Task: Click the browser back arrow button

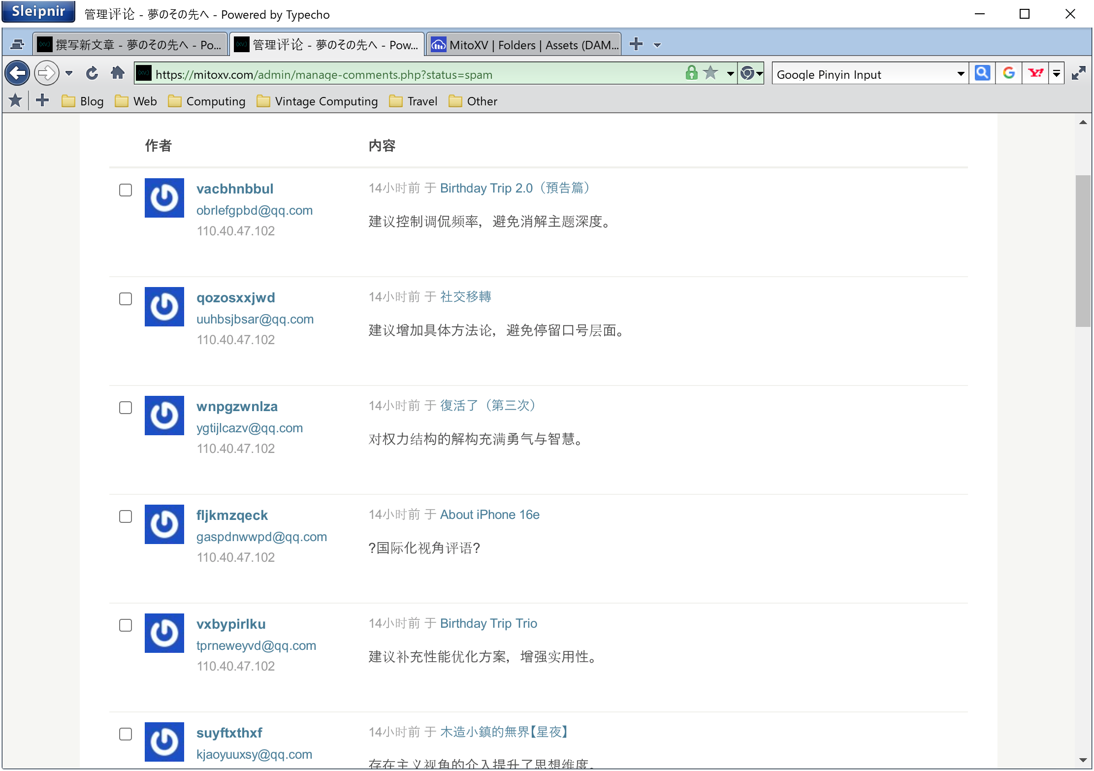Action: (17, 74)
